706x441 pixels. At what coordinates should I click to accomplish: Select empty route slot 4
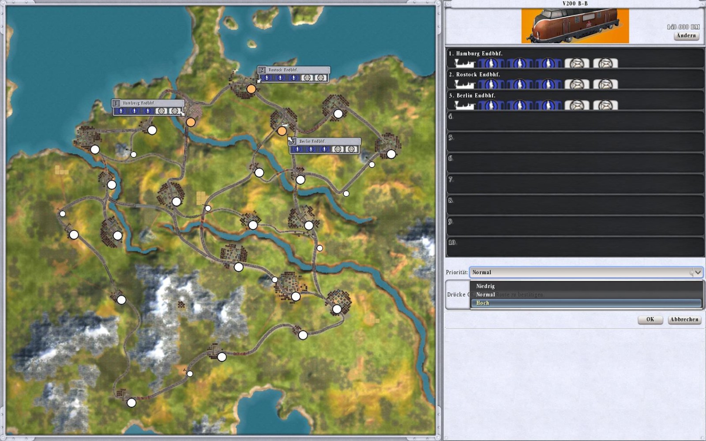(x=575, y=121)
